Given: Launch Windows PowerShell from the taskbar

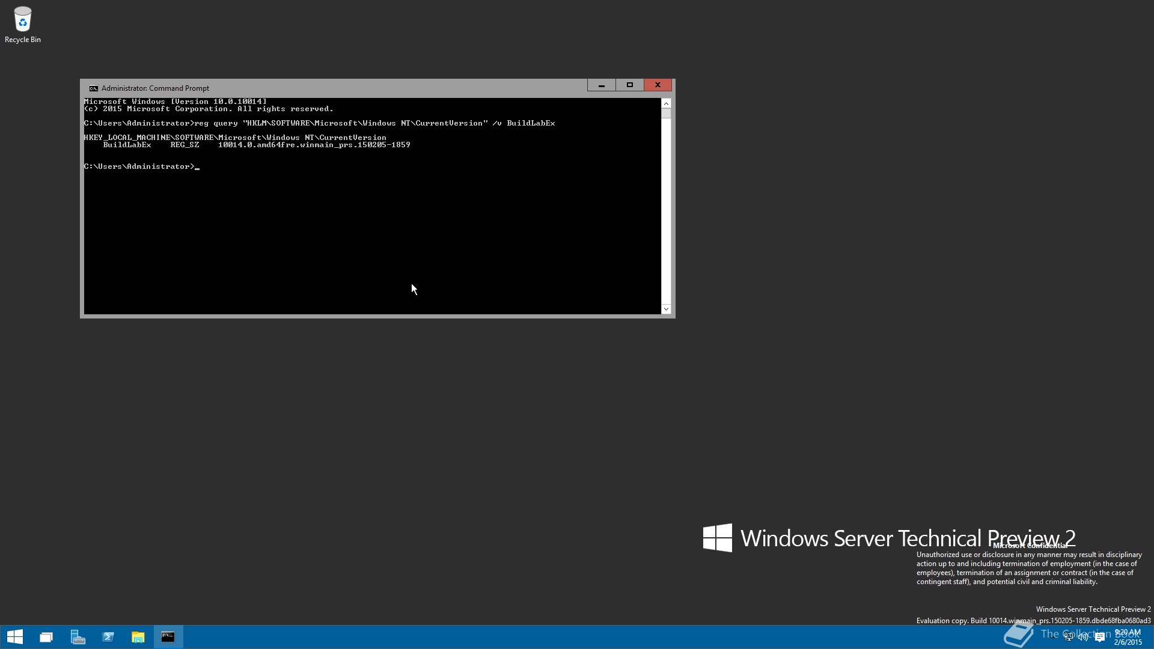Looking at the screenshot, I should pos(108,637).
